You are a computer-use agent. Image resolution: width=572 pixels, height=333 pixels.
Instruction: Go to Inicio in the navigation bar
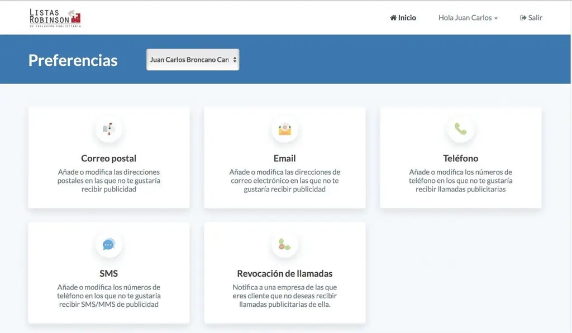pyautogui.click(x=403, y=17)
